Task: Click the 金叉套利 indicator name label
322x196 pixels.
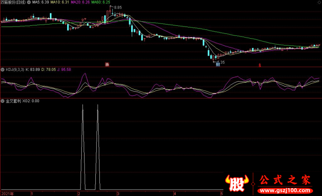Action: 13,101
